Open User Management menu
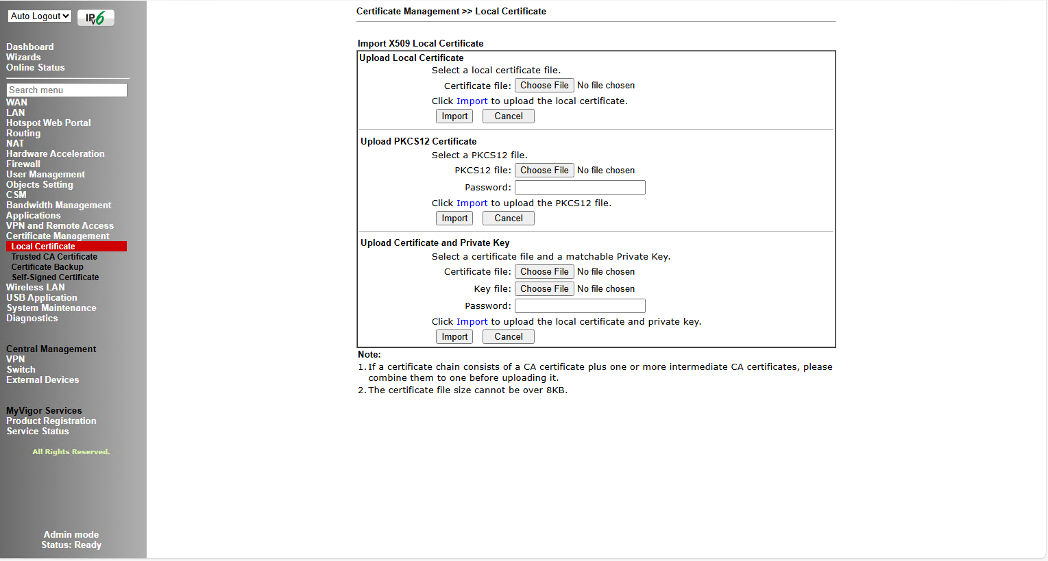 (x=46, y=174)
